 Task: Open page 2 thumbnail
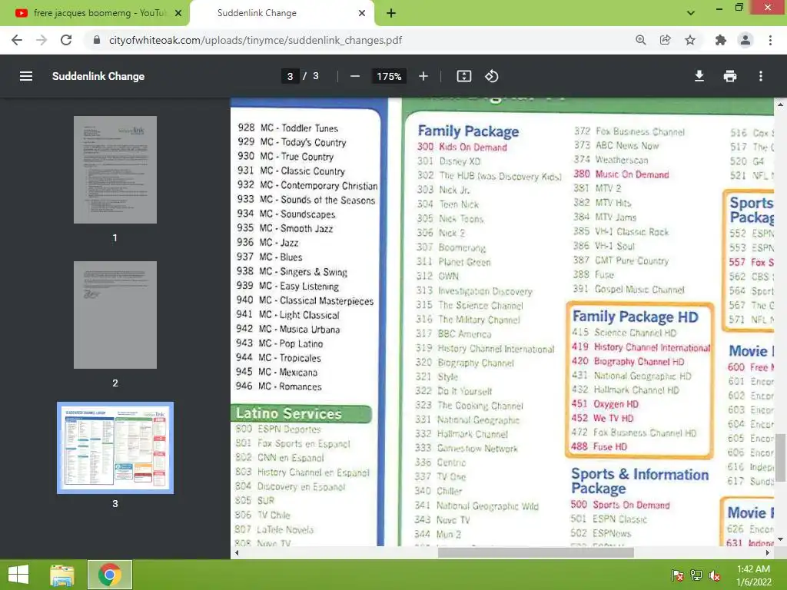point(115,314)
